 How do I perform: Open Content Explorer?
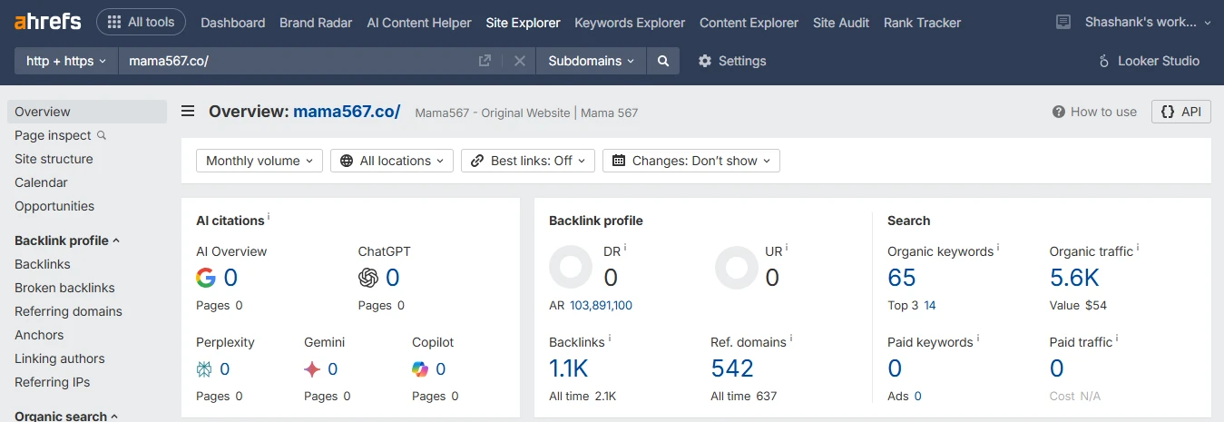point(749,23)
